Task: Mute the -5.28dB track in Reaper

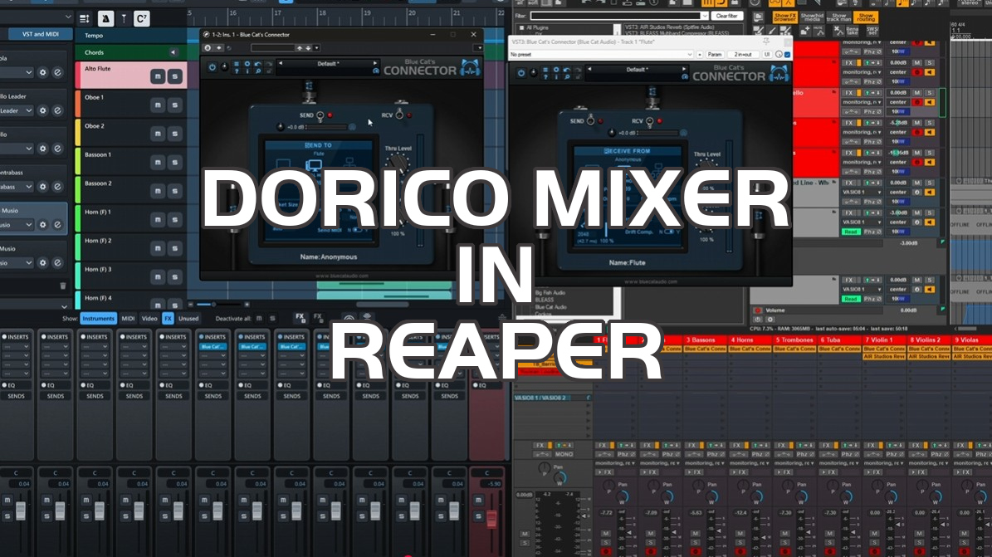Action: 916,123
